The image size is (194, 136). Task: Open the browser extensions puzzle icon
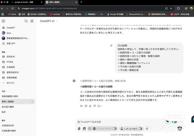click(178, 8)
